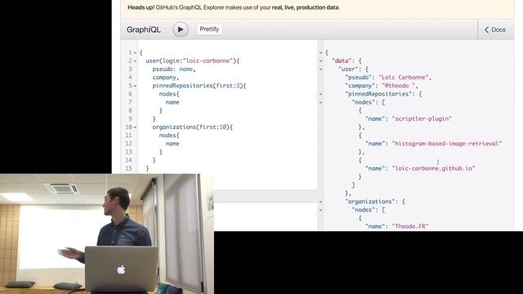Run the query with the play button
523x294 pixels.
(x=180, y=29)
